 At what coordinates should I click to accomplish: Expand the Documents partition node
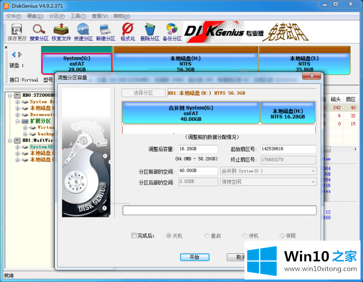[18, 115]
